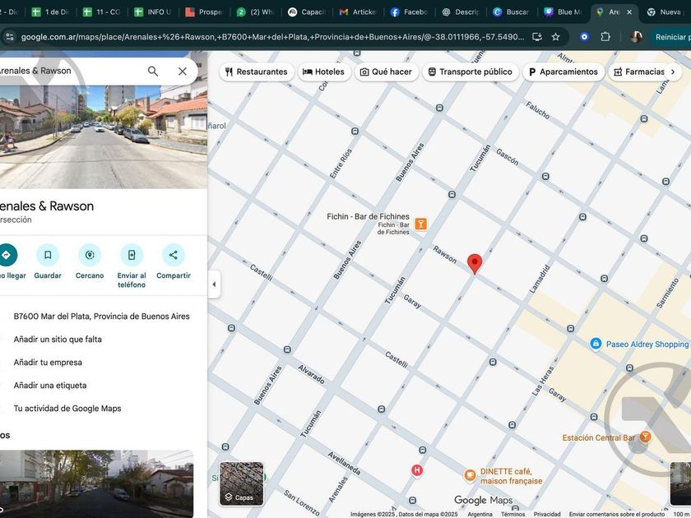
Task: Open Capas map layers switcher
Action: (x=242, y=483)
